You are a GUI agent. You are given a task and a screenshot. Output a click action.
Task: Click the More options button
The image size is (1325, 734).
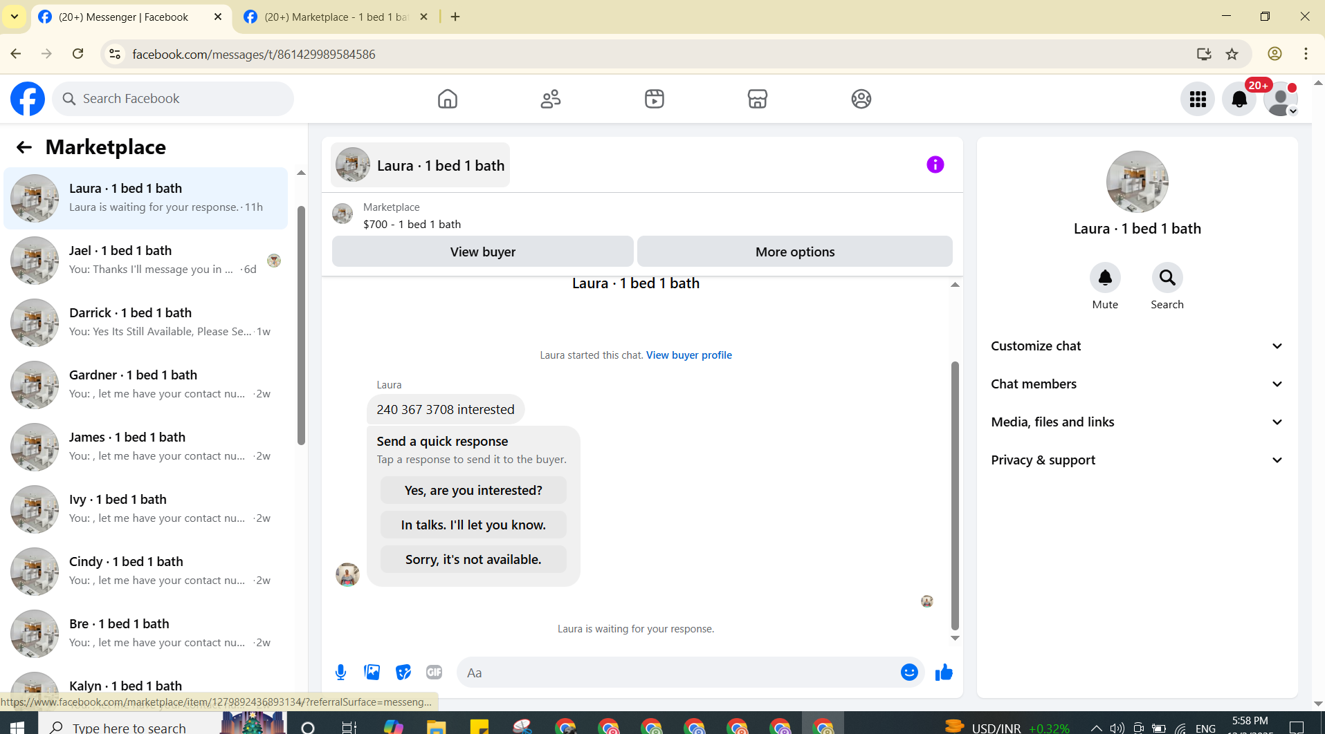point(795,252)
